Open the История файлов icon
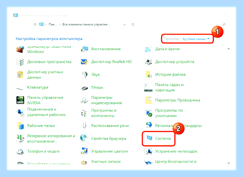 pos(148,74)
